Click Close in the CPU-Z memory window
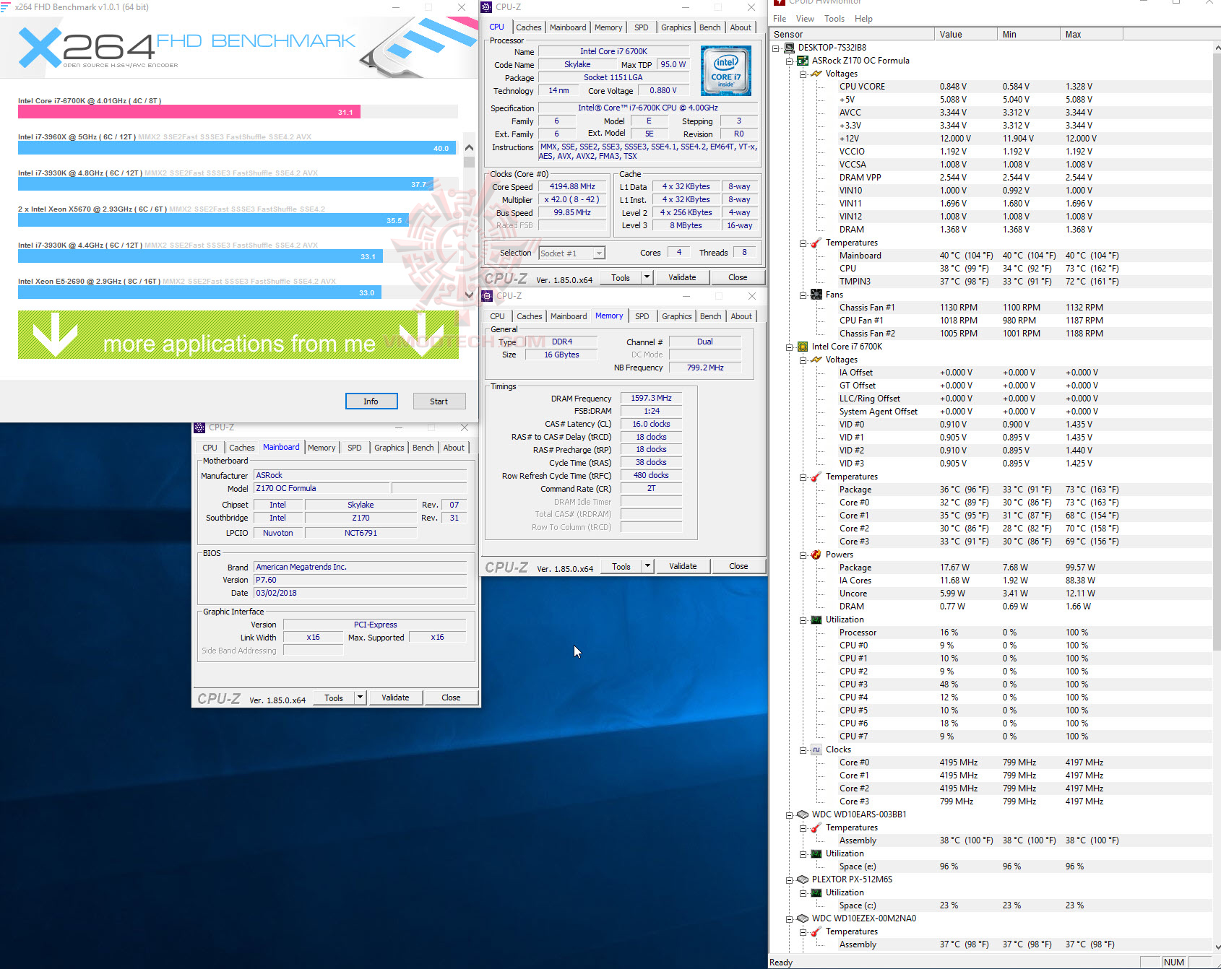This screenshot has width=1221, height=969. [738, 566]
